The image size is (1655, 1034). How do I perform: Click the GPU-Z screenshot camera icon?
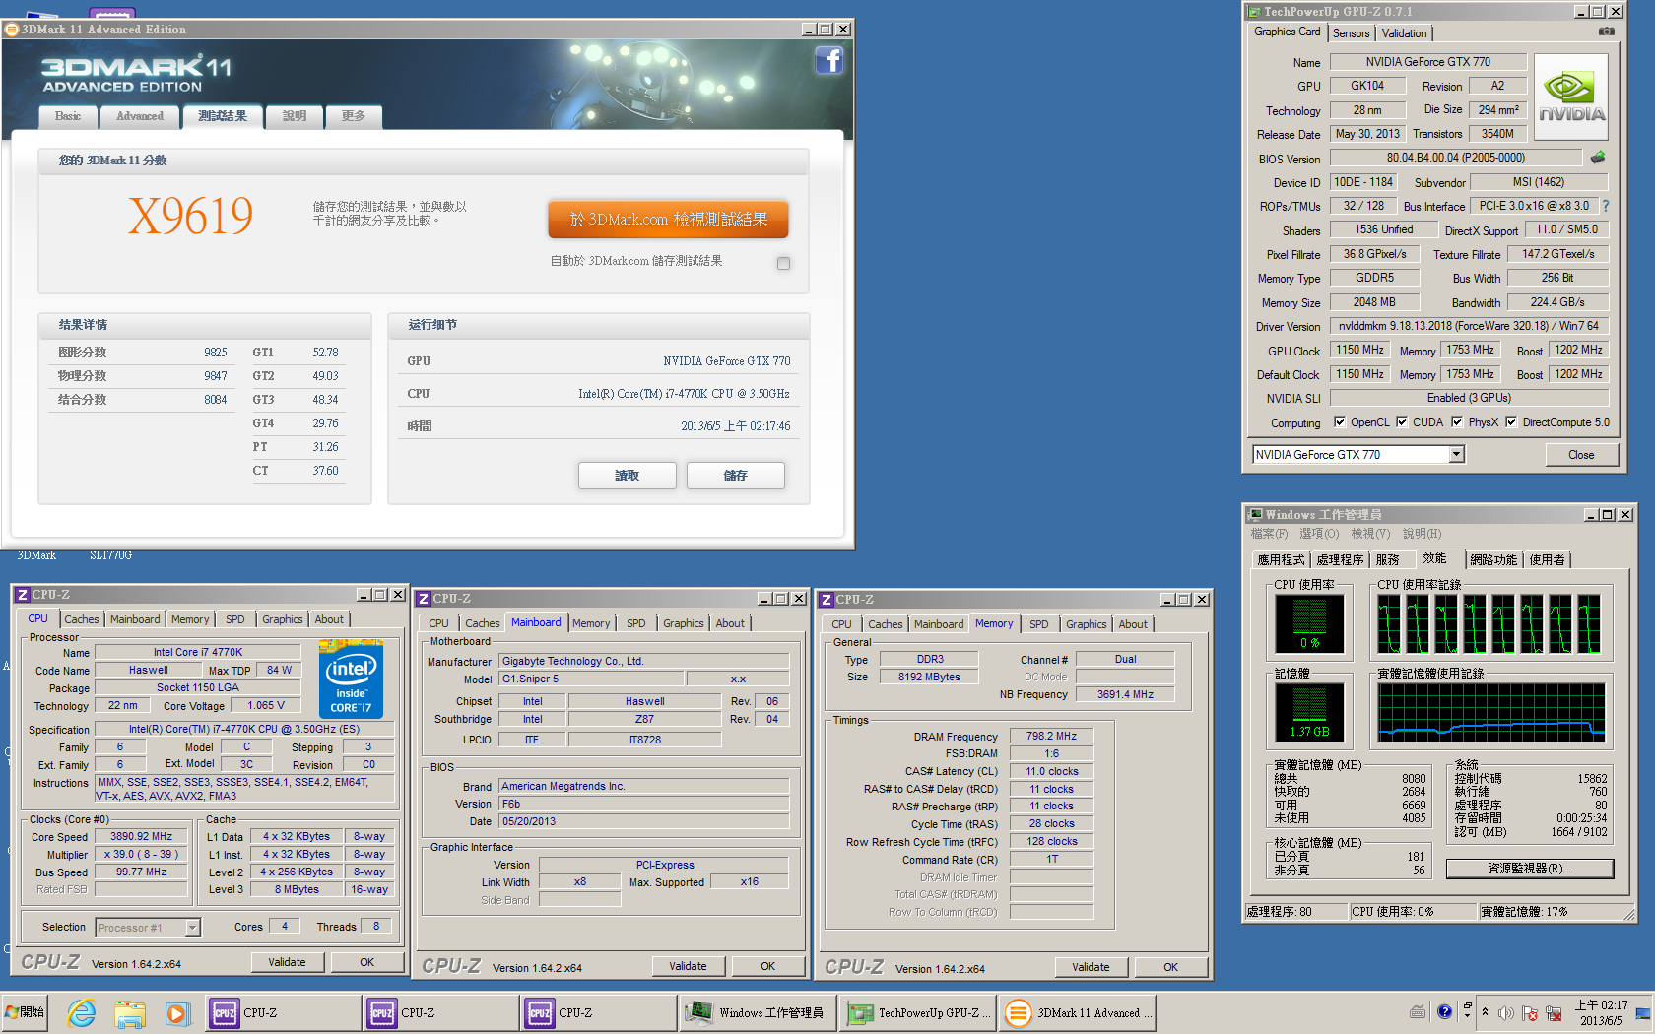click(1607, 32)
